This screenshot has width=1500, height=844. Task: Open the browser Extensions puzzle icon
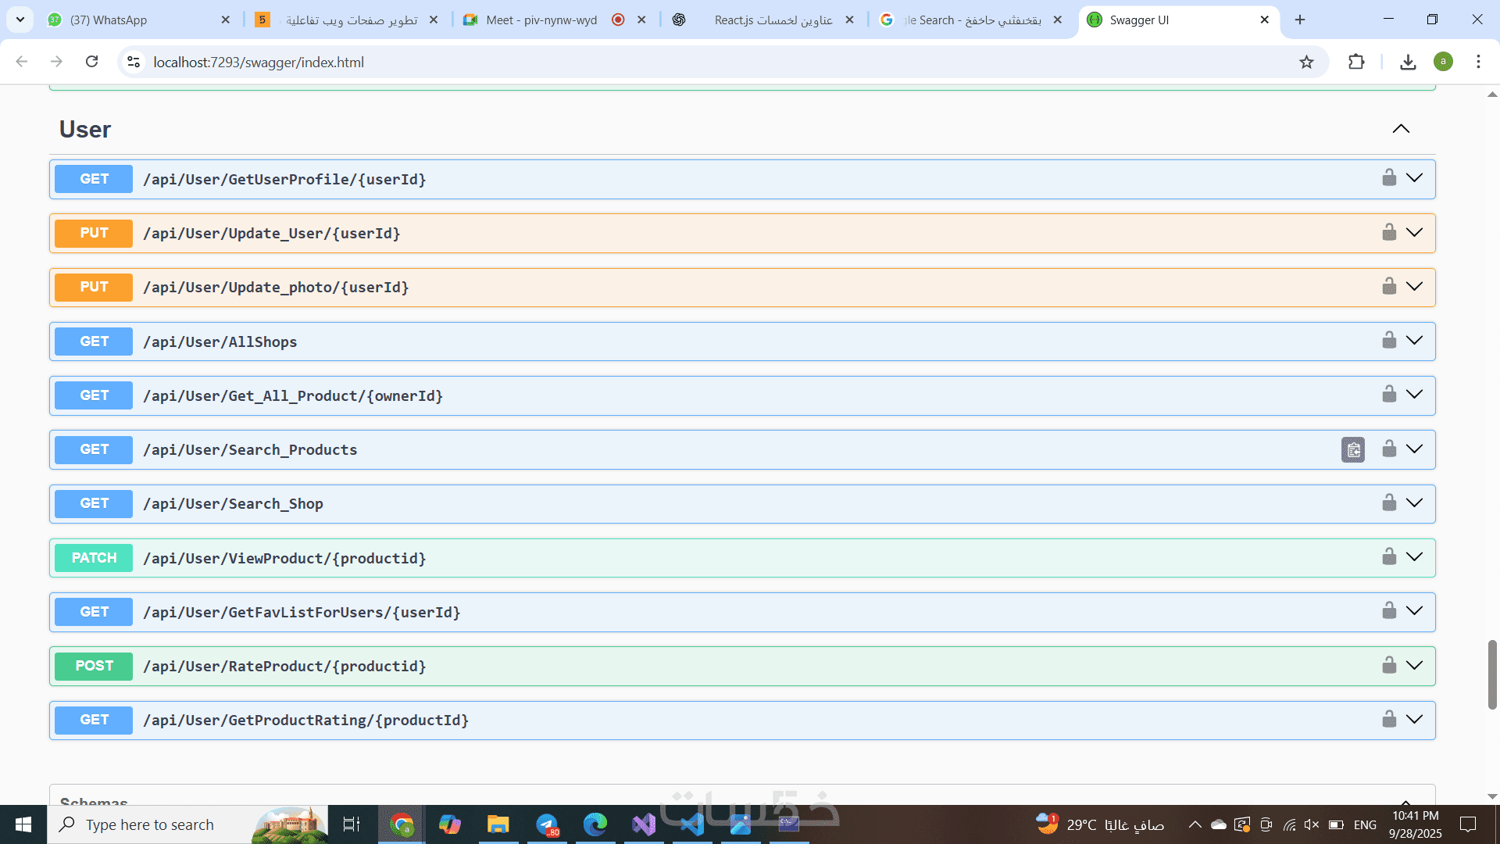coord(1356,62)
